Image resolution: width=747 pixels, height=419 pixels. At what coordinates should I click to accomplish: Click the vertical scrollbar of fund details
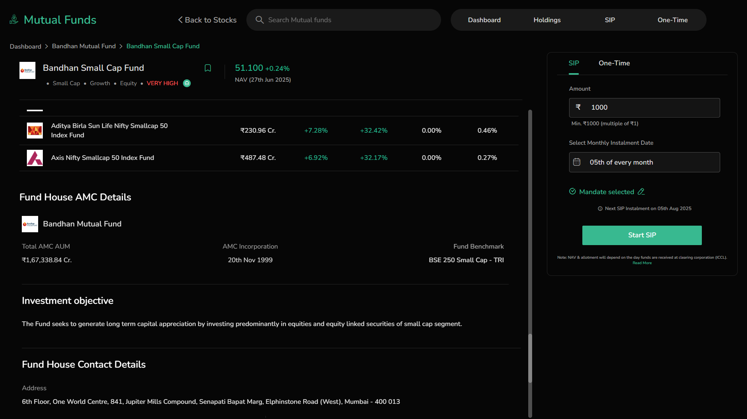coord(530,358)
